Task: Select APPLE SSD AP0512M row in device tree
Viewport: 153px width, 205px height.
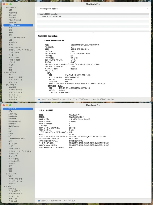Action: pyautogui.click(x=93, y=17)
